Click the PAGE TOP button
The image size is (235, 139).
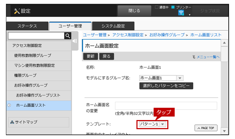pyautogui.click(x=206, y=128)
